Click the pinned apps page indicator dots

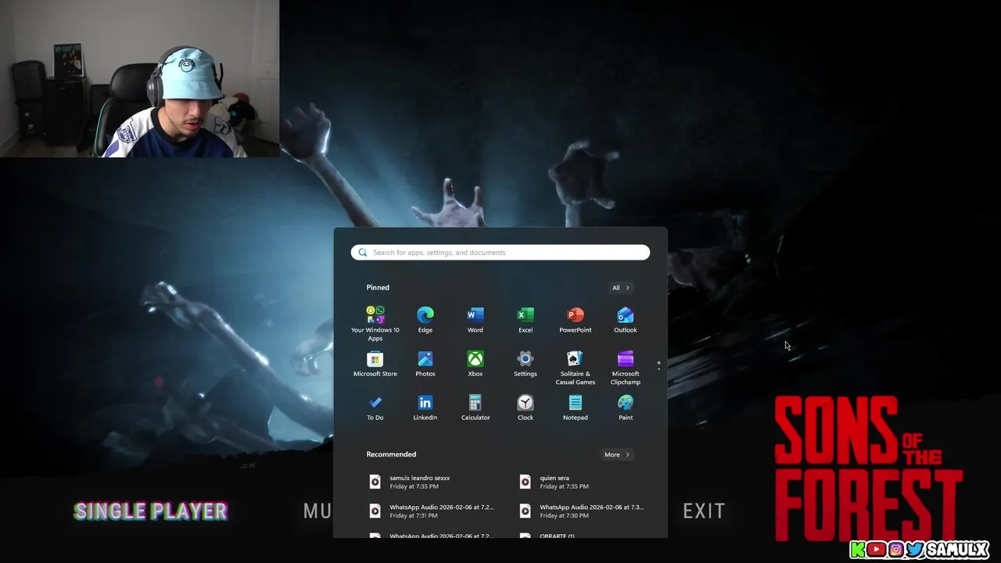[x=658, y=364]
